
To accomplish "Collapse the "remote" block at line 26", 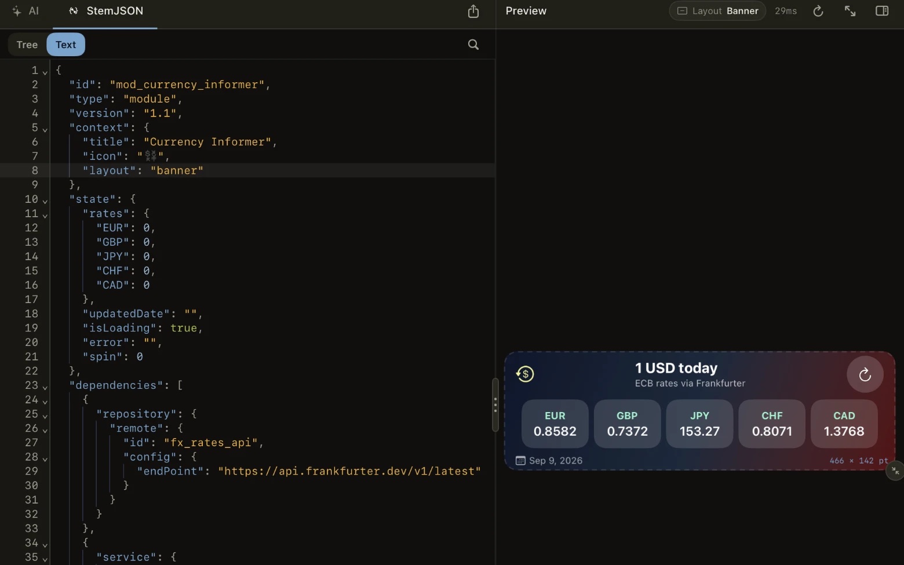I will [45, 431].
